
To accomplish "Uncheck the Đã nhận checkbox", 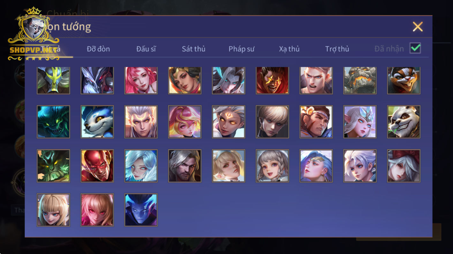I will click(415, 48).
